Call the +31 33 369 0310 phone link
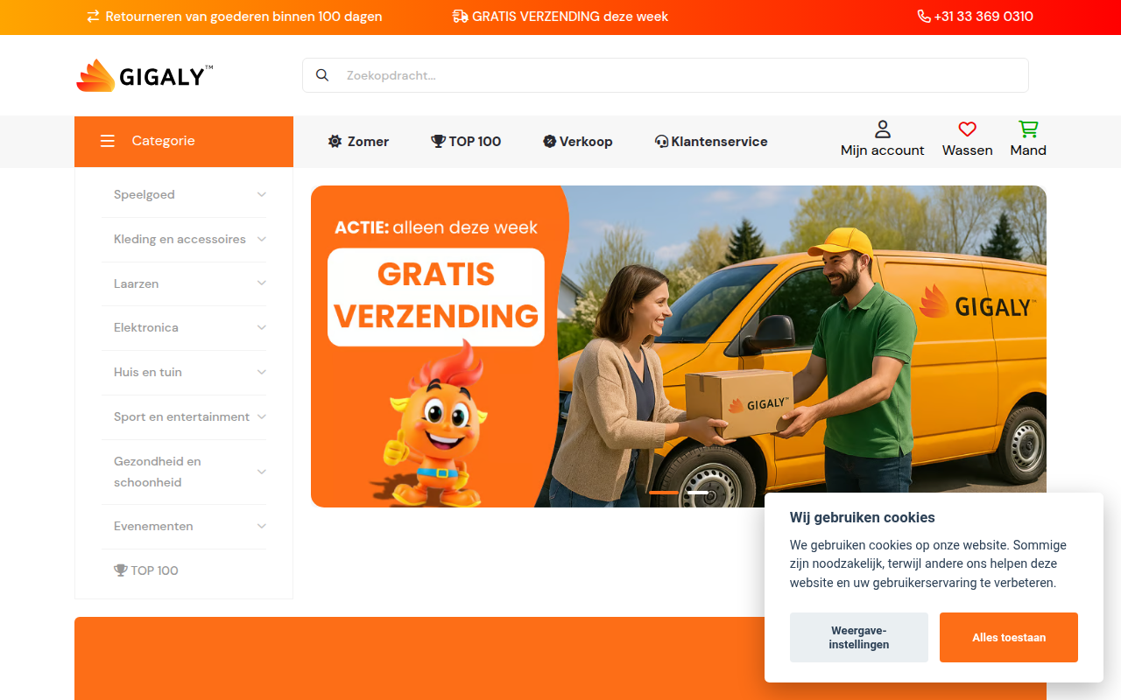Image resolution: width=1121 pixels, height=700 pixels. tap(976, 17)
